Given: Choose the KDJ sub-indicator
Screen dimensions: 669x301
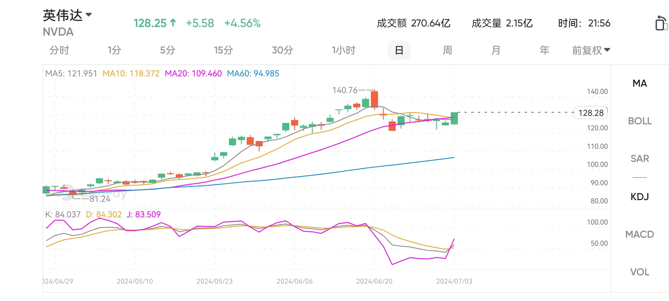Looking at the screenshot, I should click(x=640, y=197).
